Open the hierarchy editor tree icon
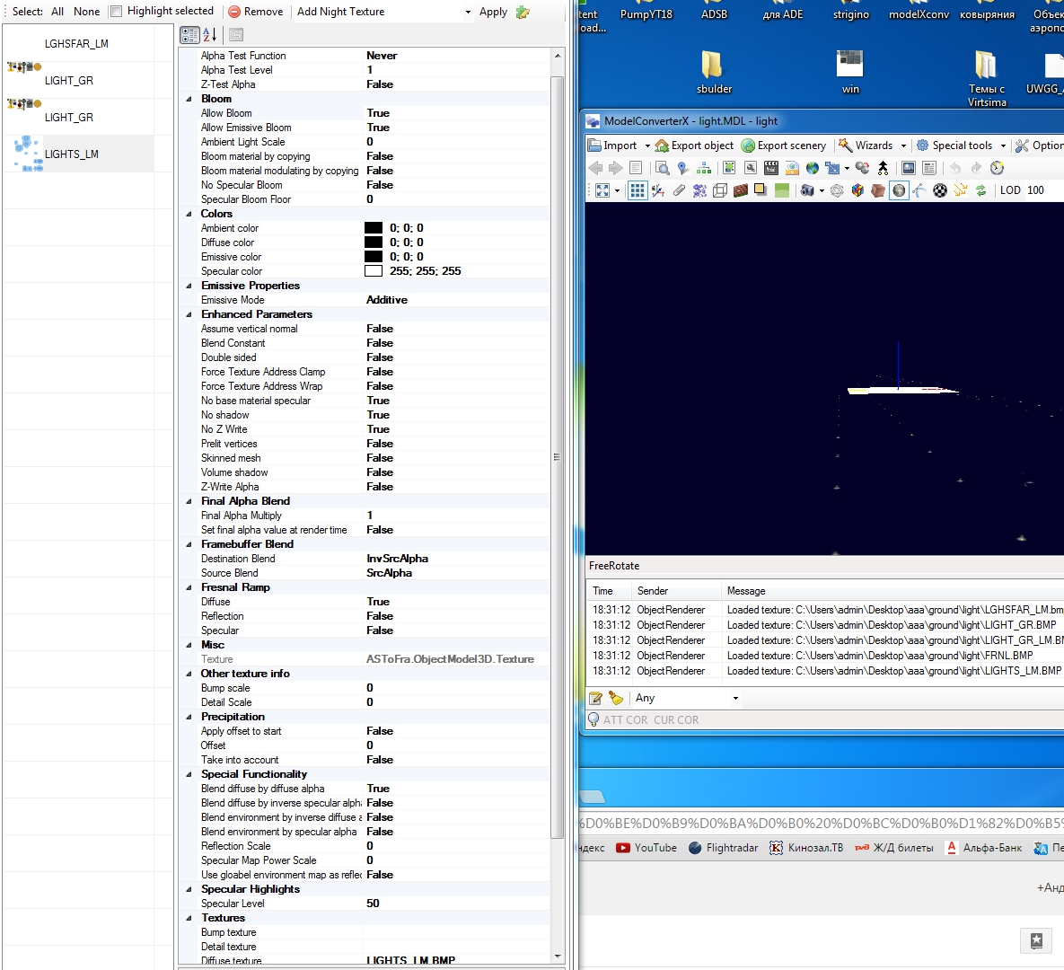1064x970 pixels. click(x=704, y=168)
